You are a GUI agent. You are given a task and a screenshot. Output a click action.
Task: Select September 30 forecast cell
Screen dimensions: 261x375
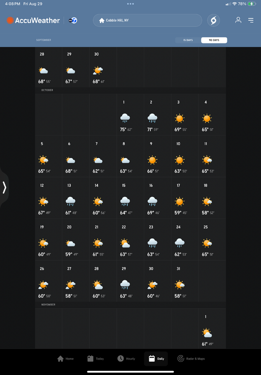click(x=103, y=67)
